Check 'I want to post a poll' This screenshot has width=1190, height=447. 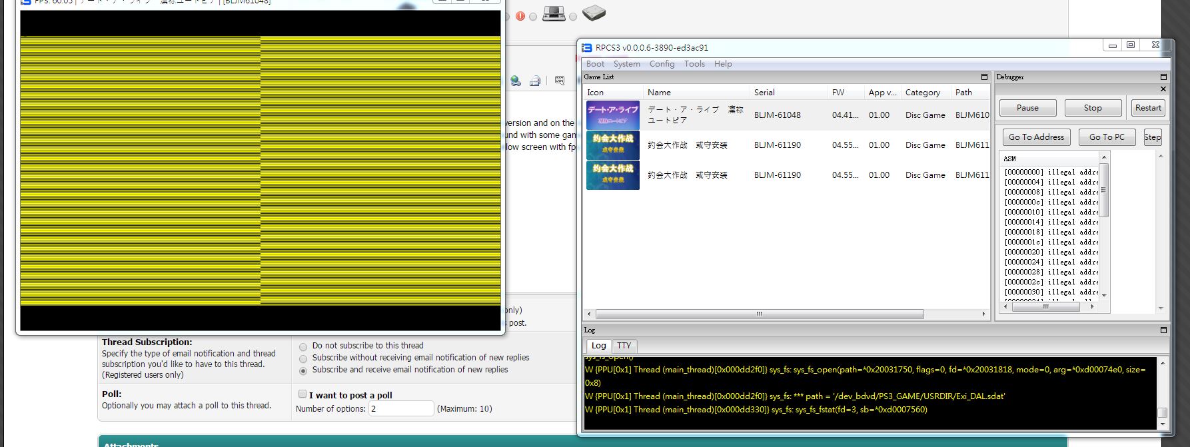302,394
